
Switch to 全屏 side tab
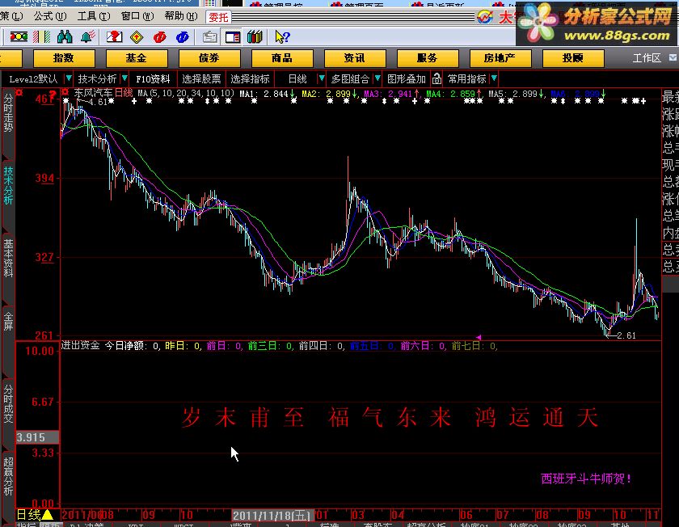click(8, 321)
